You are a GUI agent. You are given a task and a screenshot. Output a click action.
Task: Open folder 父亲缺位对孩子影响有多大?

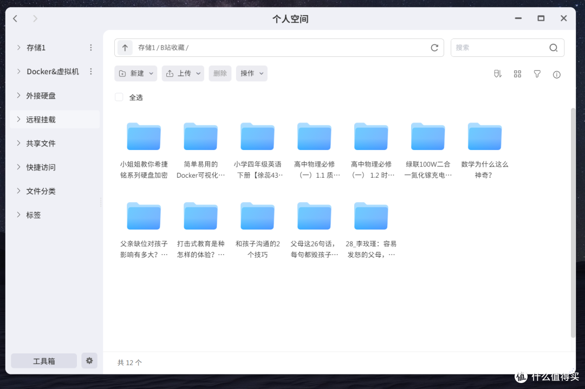[144, 230]
